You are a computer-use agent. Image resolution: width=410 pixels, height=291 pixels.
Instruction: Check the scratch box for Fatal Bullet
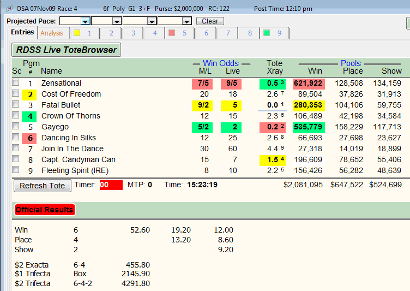click(16, 104)
